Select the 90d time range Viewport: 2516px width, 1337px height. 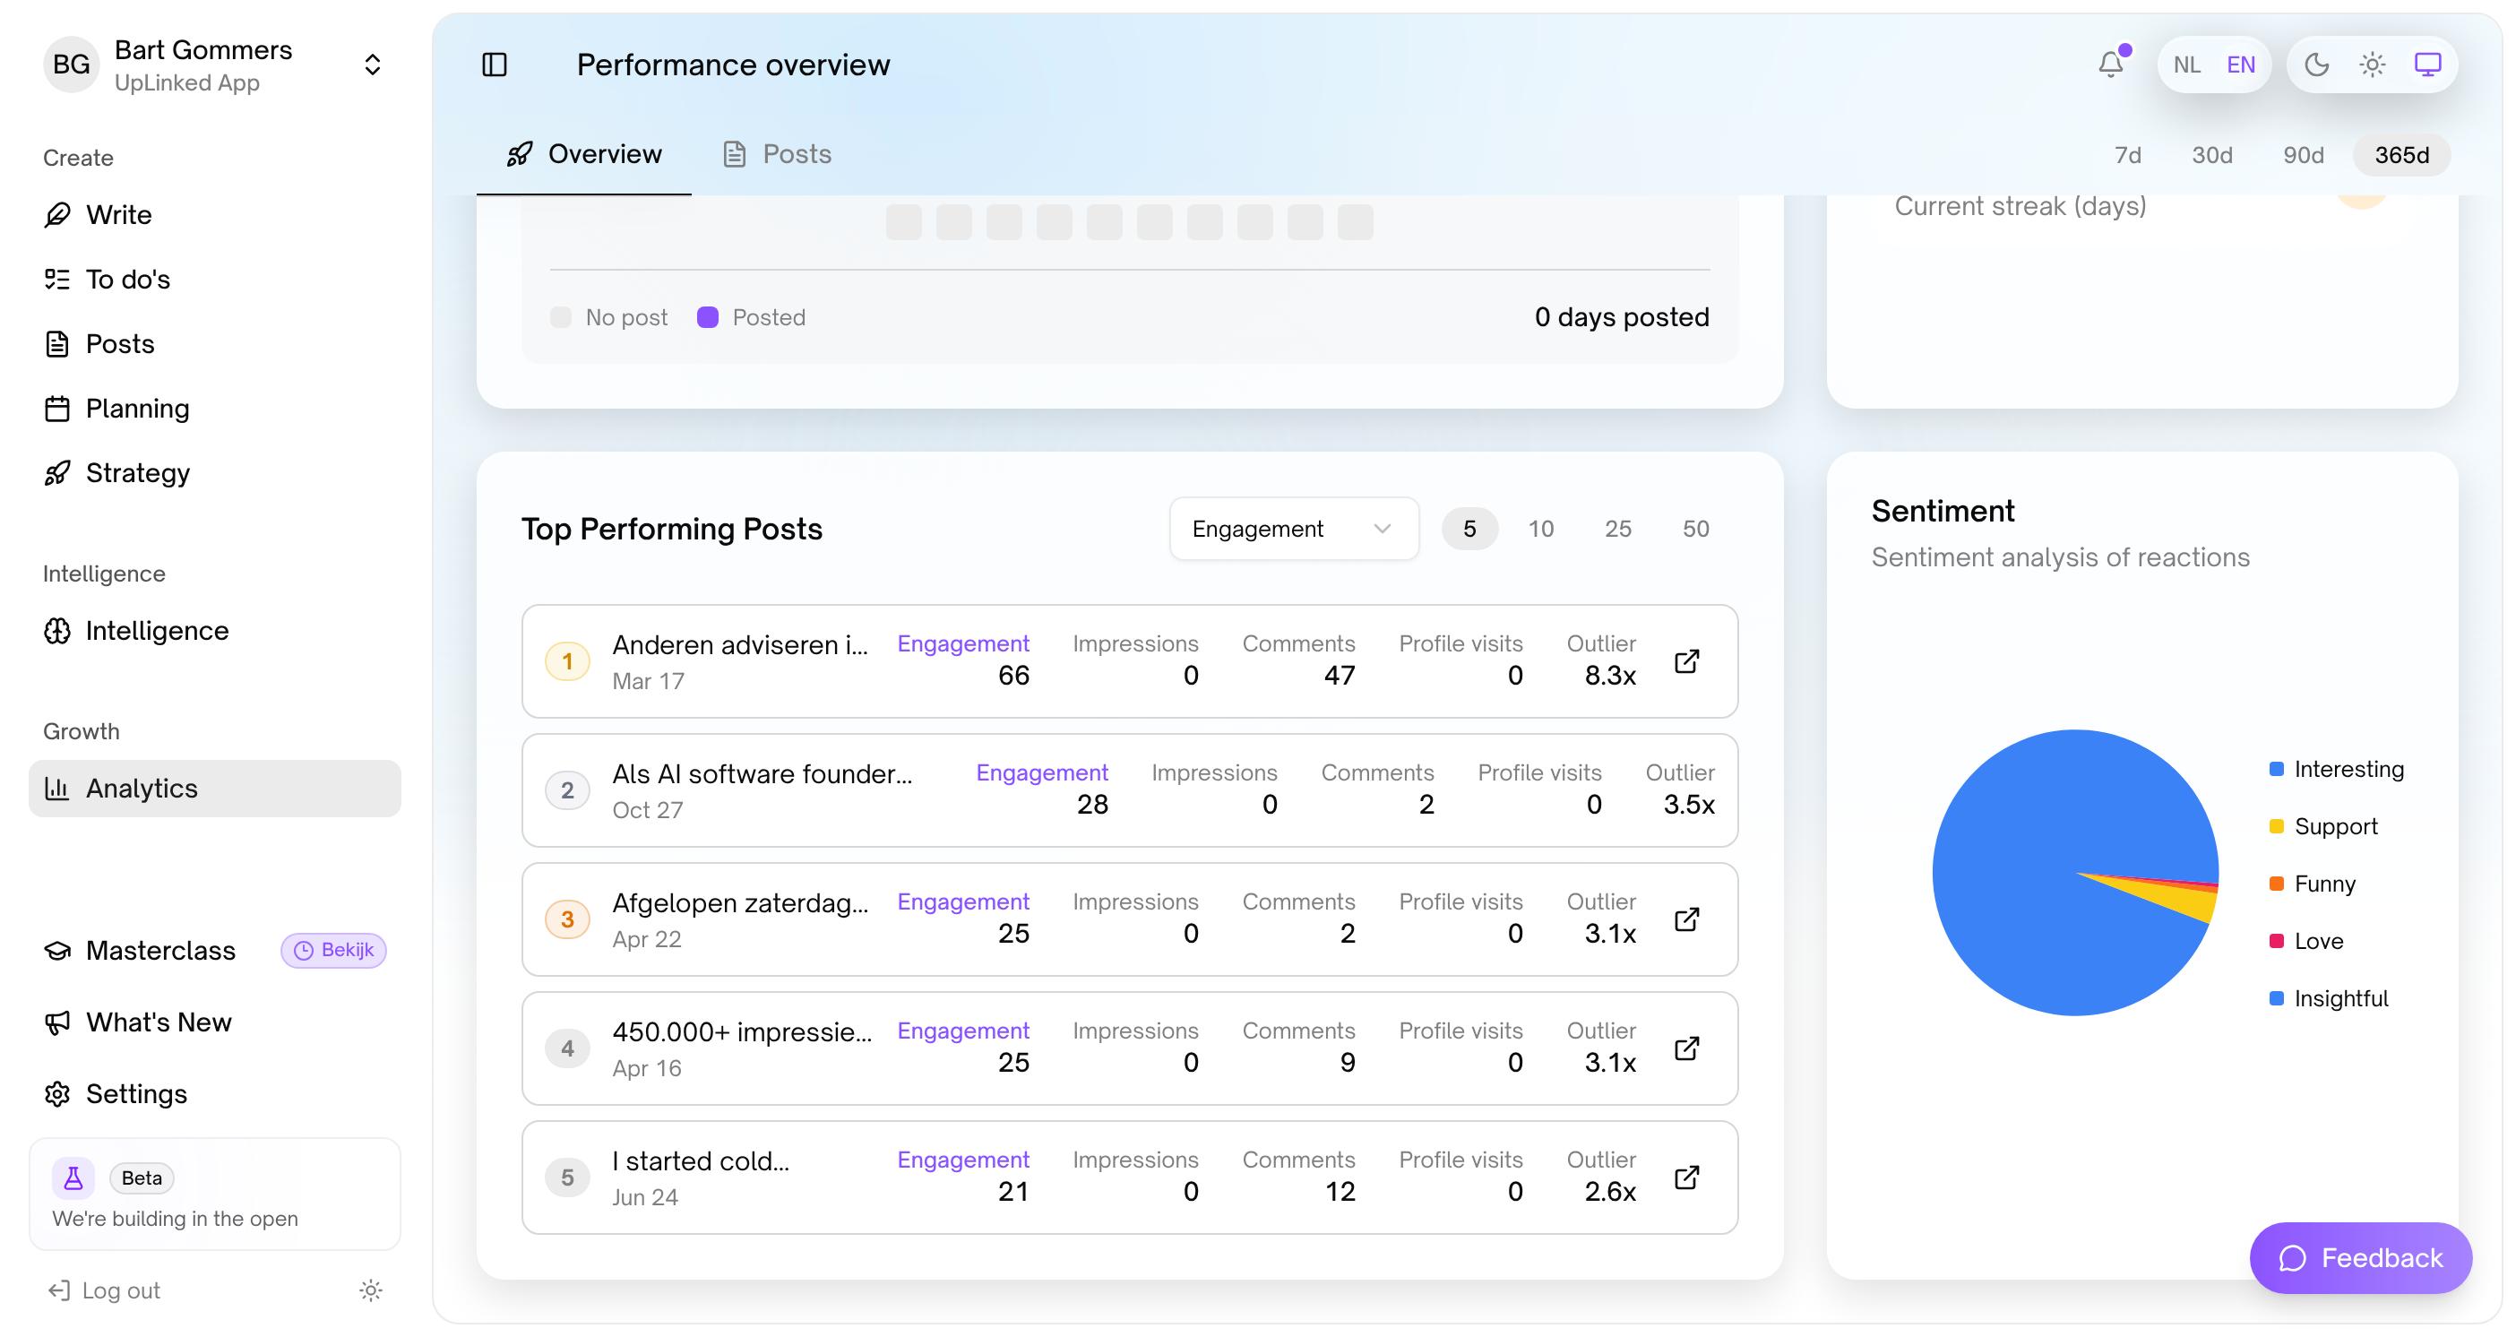[2303, 155]
